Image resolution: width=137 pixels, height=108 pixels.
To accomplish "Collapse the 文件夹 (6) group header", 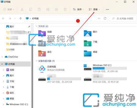I will click(36, 26).
